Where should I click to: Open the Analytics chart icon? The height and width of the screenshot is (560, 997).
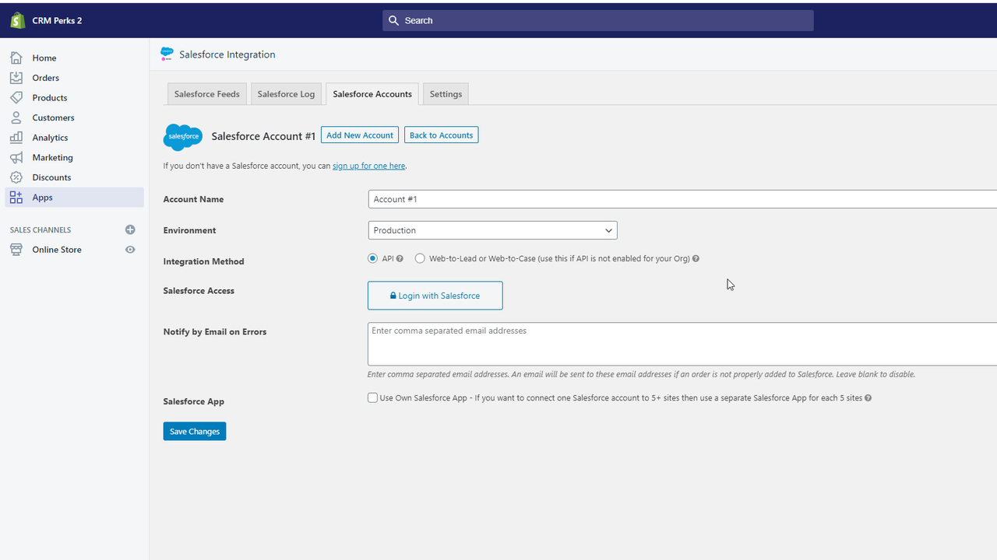(16, 137)
